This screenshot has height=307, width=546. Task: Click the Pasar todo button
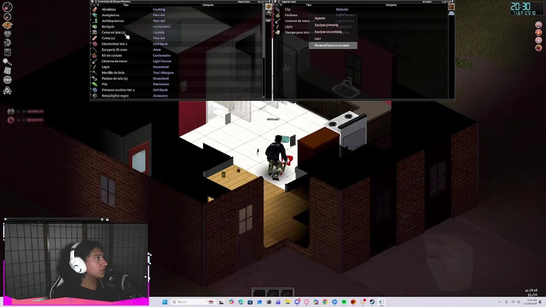244,2
